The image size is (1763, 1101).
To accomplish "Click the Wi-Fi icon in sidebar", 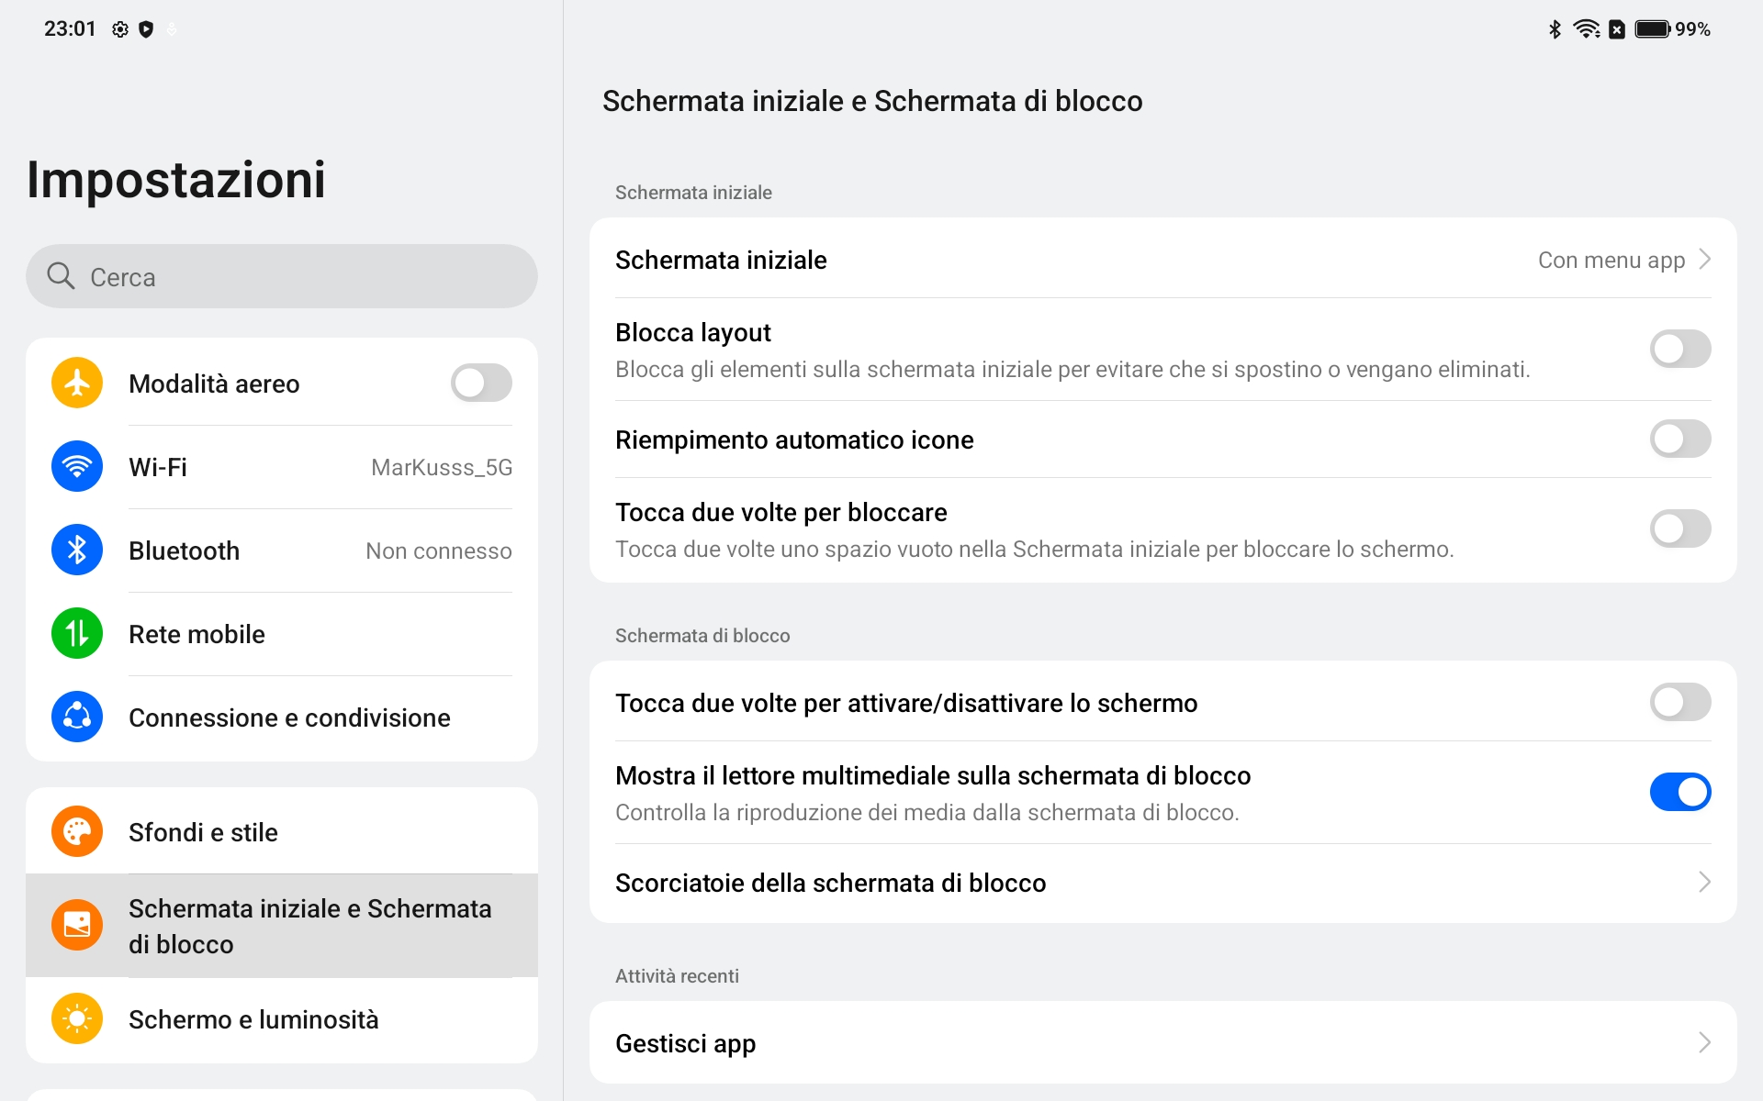I will click(x=77, y=466).
